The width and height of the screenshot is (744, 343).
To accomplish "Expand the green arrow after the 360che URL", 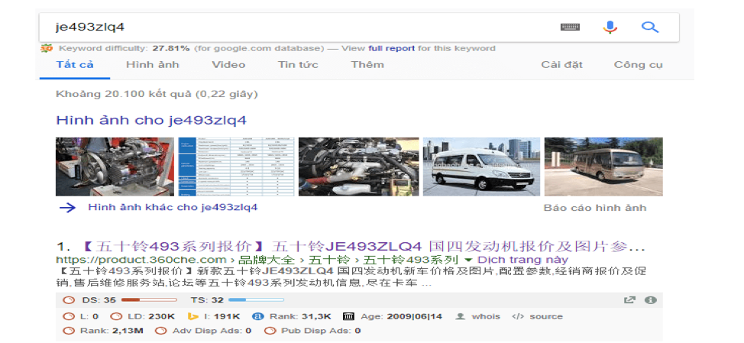I will tap(468, 260).
